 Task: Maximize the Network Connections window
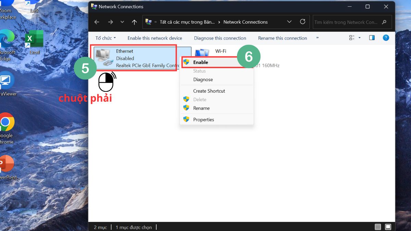368,7
